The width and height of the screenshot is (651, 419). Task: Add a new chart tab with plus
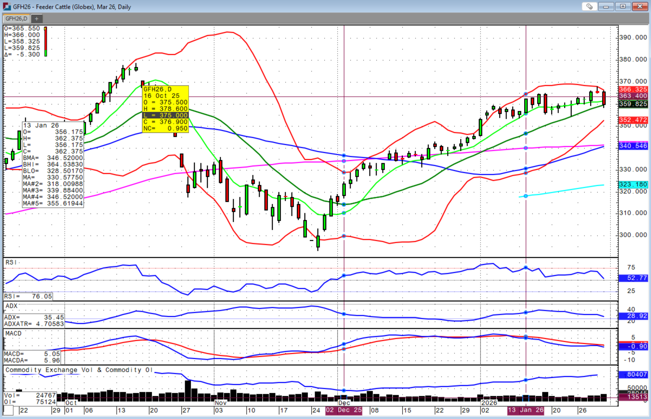[37, 19]
